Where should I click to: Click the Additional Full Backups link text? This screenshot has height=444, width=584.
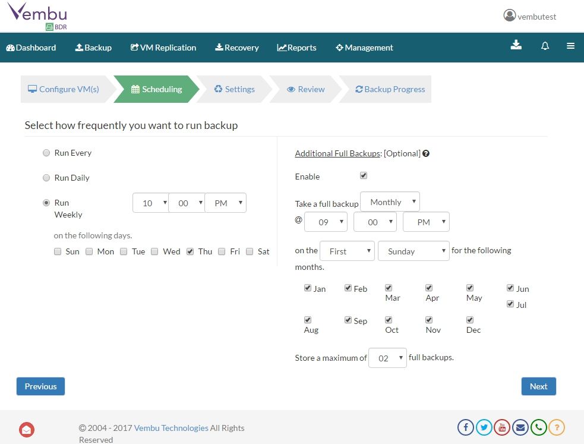[337, 153]
